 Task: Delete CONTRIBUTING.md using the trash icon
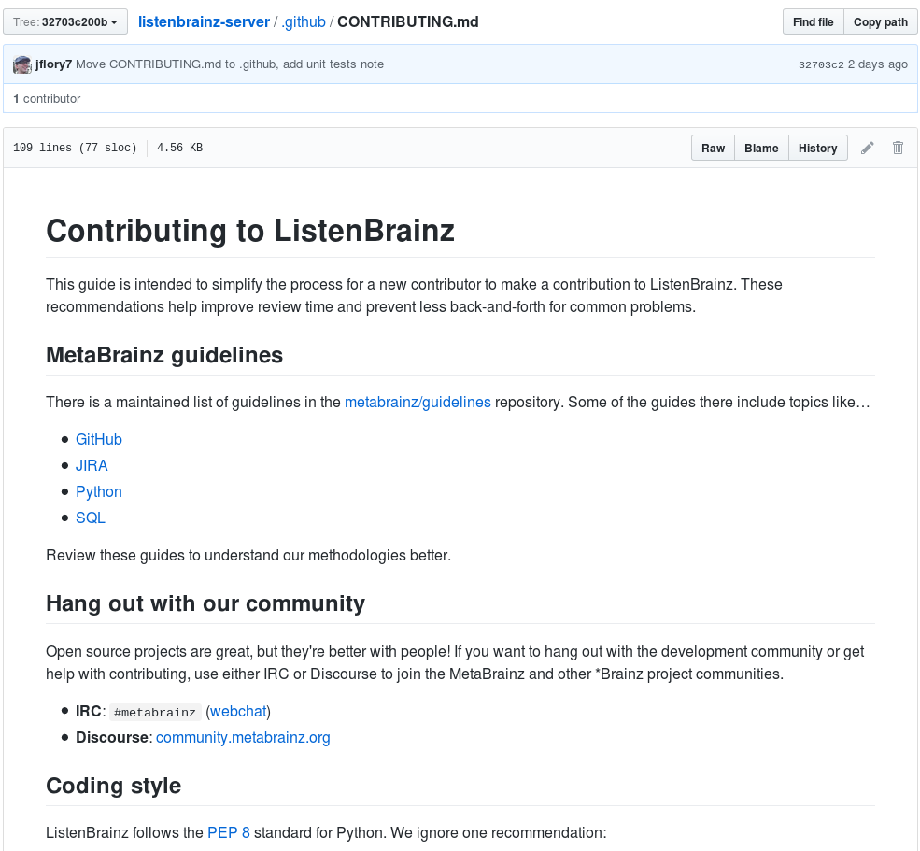[x=898, y=148]
